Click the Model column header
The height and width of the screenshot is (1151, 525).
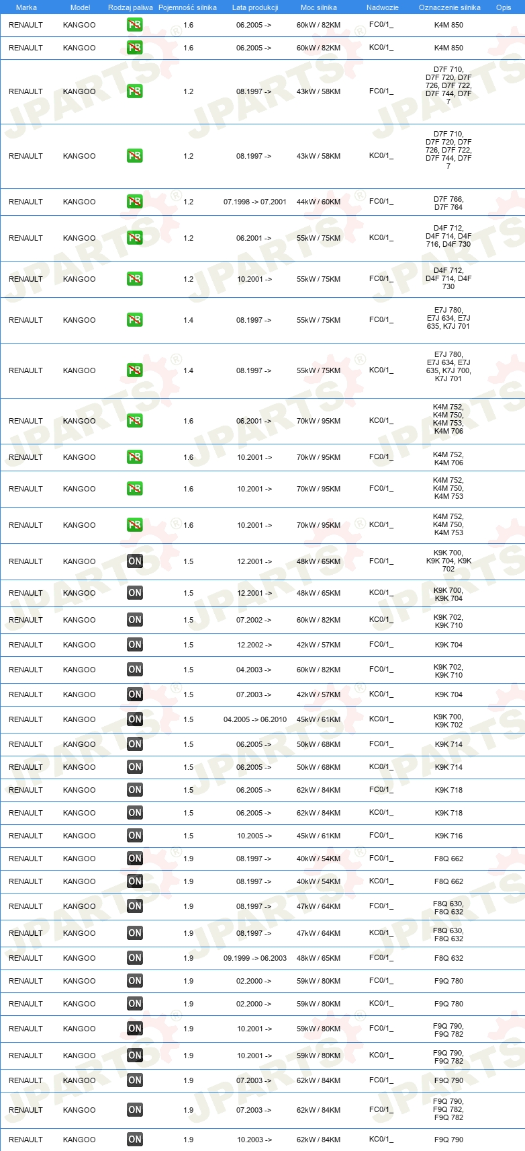pyautogui.click(x=80, y=7)
